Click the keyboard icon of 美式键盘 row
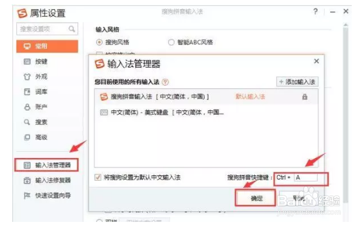This screenshot has height=225, width=361. (104, 112)
